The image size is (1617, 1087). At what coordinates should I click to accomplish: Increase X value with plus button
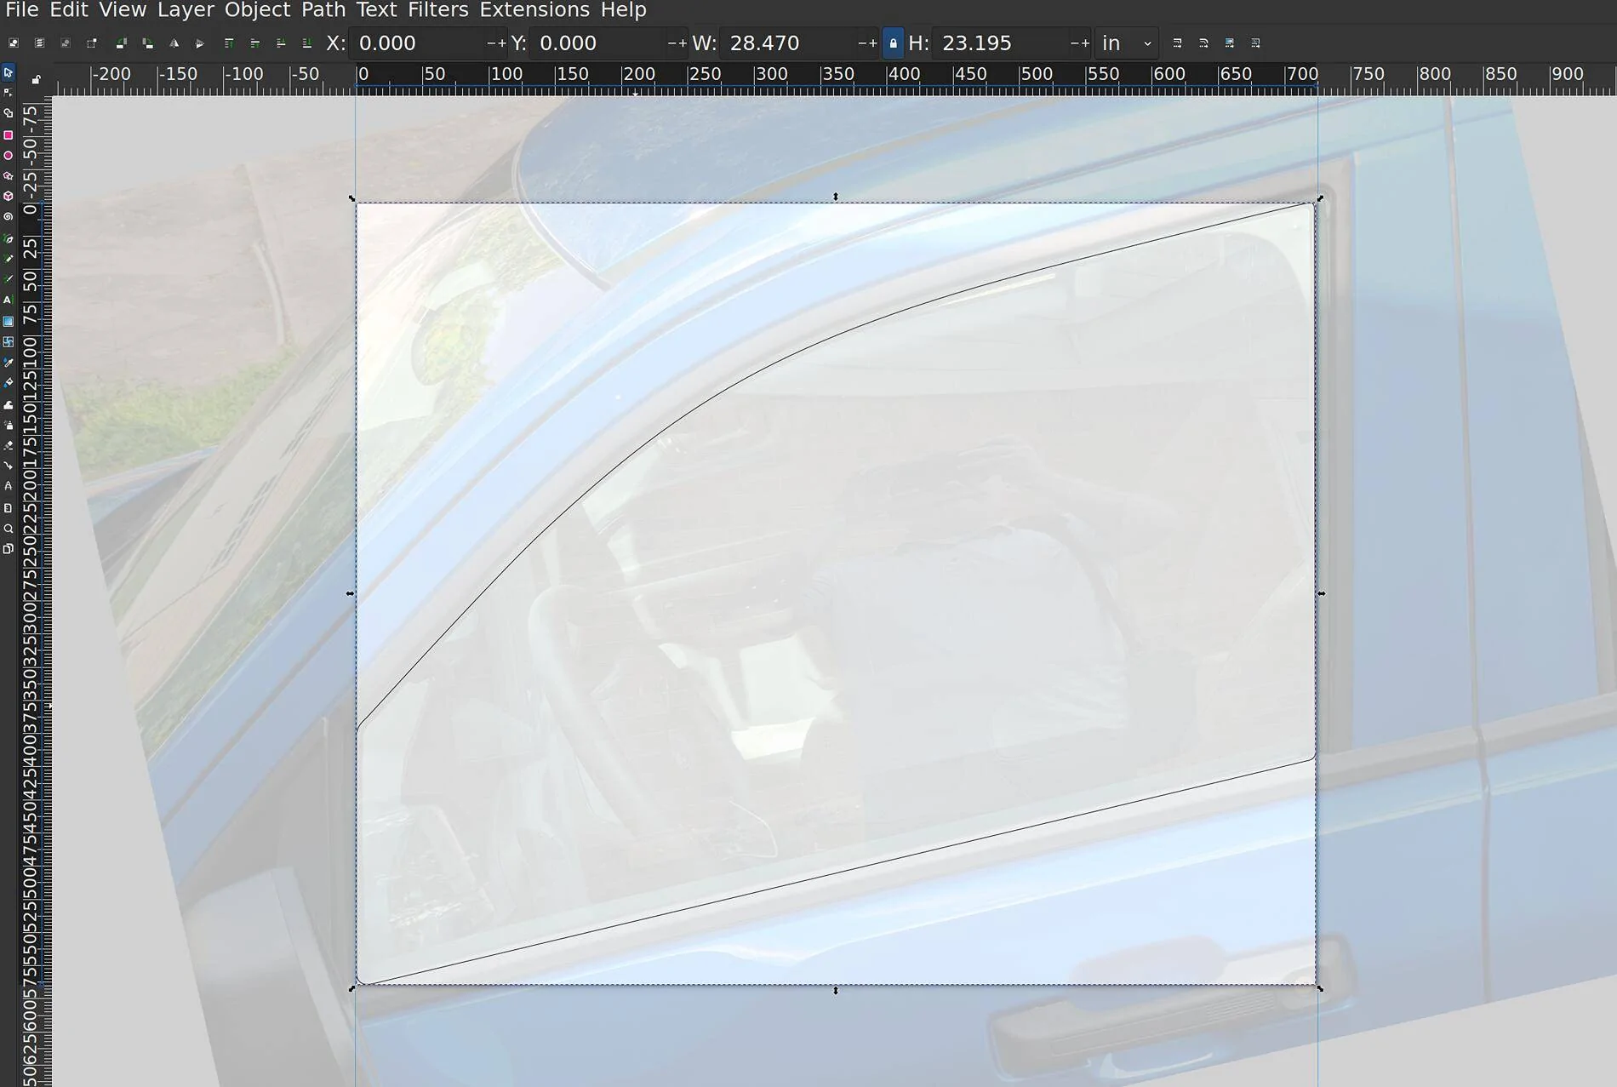tap(501, 43)
